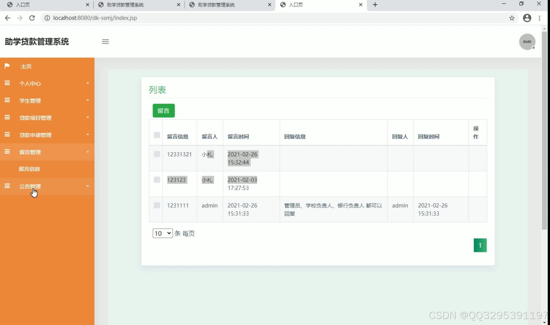Toggle the hamburger sidebar menu icon

(105, 42)
